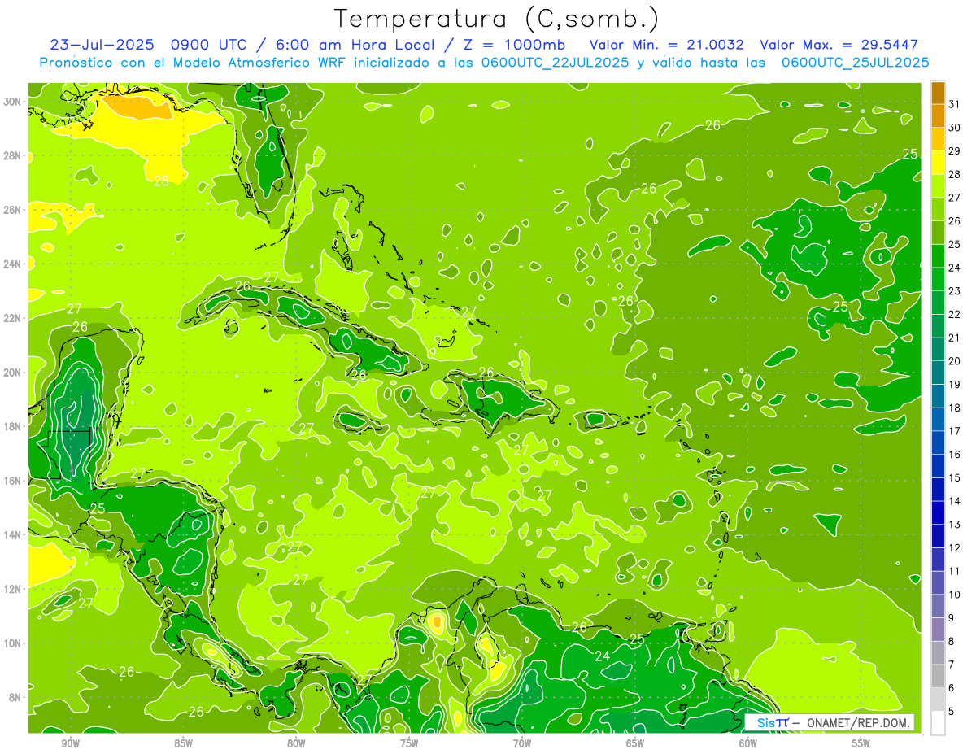Screen dimensions: 976x754
Task: Click the 17 label on the color scale
Action: pos(955,431)
